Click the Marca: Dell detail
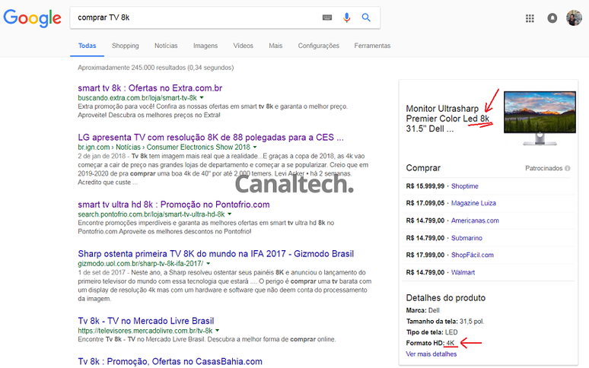Image resolution: width=589 pixels, height=368 pixels. click(422, 311)
